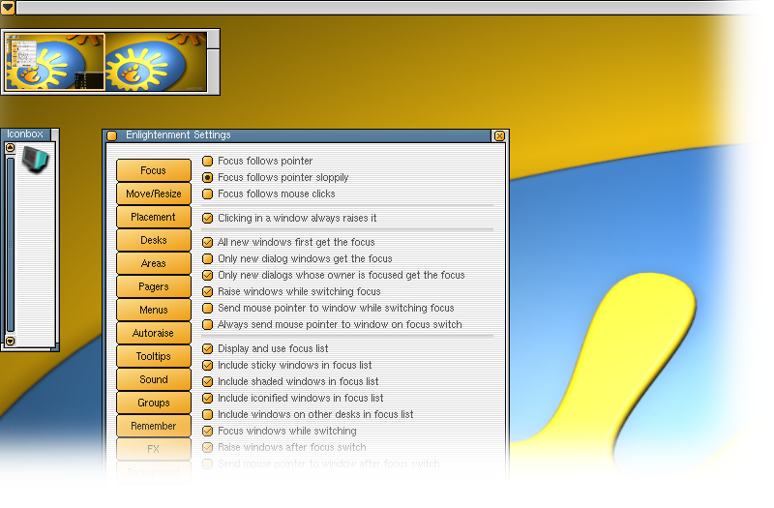Open the Pagers settings page
Image resolution: width=774 pixels, height=508 pixels.
pyautogui.click(x=154, y=286)
